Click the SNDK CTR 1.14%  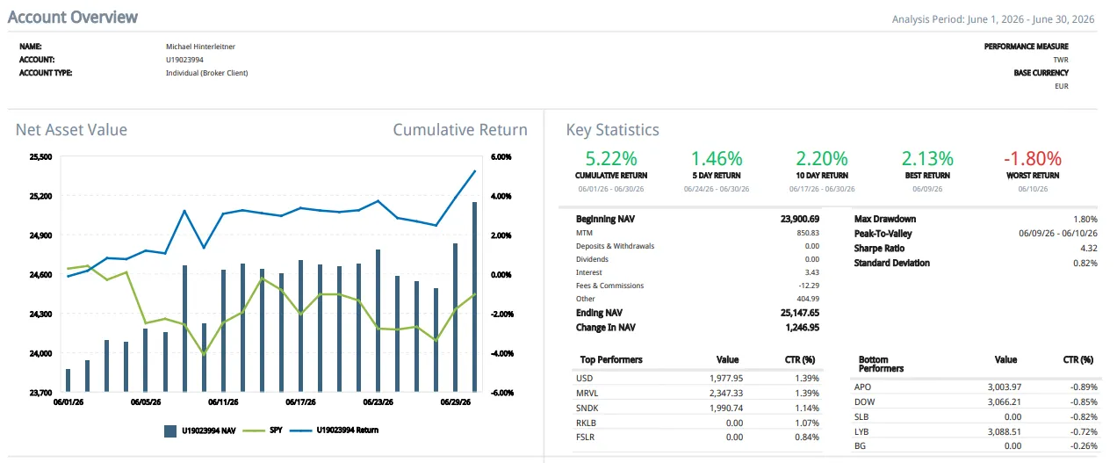[805, 408]
